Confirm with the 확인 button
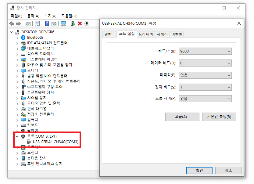 point(199,170)
